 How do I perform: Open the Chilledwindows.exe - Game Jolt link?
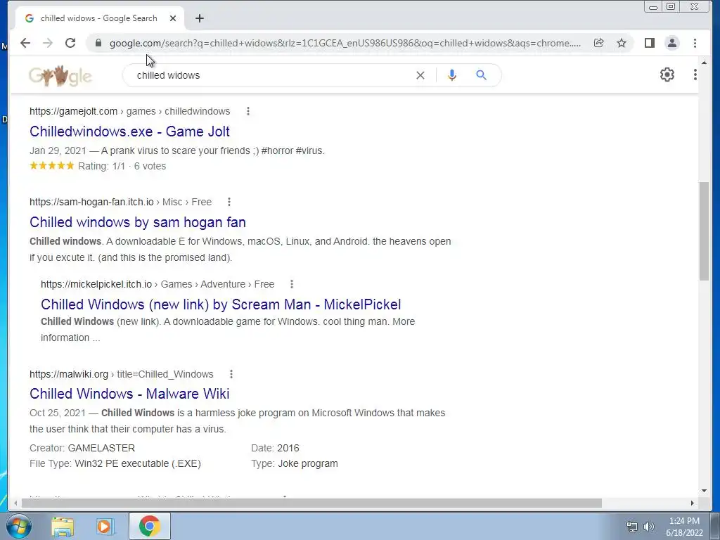(x=129, y=131)
